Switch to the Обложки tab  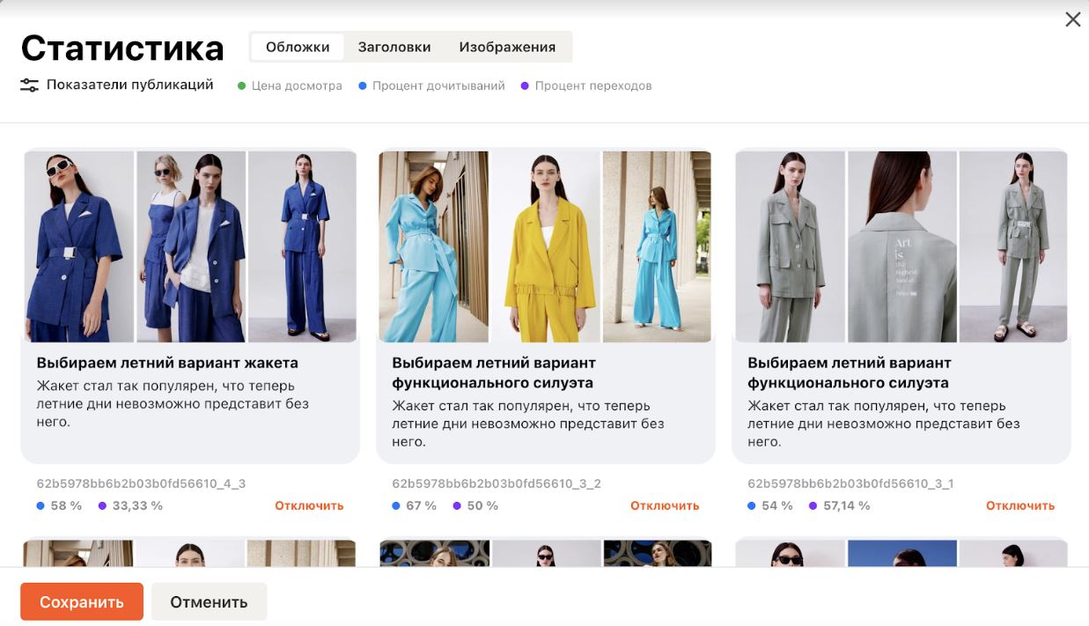[298, 48]
